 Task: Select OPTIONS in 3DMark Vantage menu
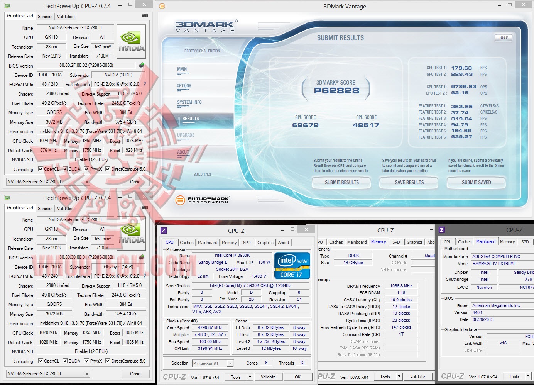tap(184, 86)
